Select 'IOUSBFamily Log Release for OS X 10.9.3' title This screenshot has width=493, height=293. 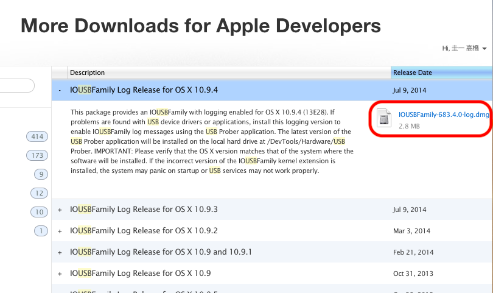[144, 210]
